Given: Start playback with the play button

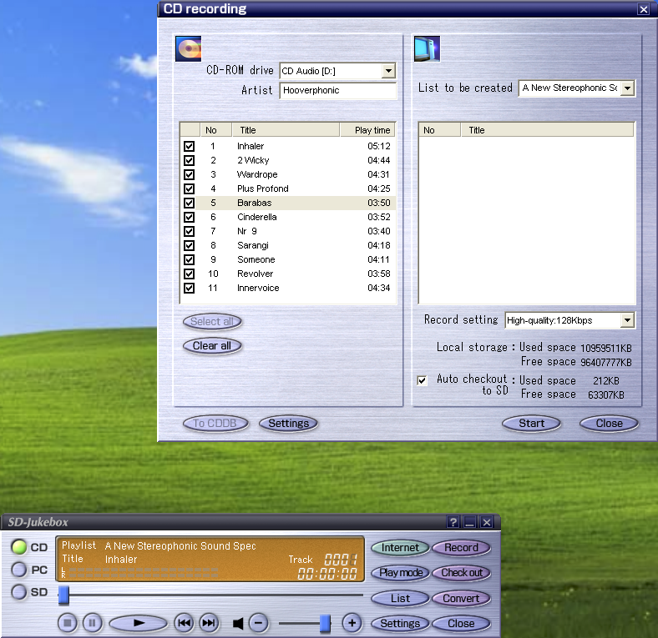Looking at the screenshot, I should (x=139, y=623).
